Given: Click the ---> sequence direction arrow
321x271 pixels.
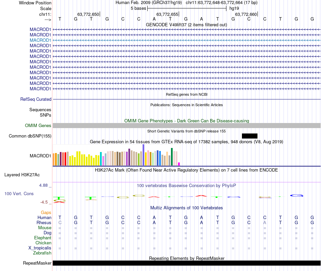Looking at the screenshot, I should pyautogui.click(x=48, y=20).
